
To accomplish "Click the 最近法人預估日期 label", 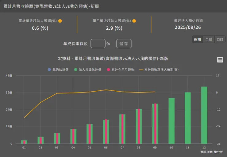I will coord(188,21).
